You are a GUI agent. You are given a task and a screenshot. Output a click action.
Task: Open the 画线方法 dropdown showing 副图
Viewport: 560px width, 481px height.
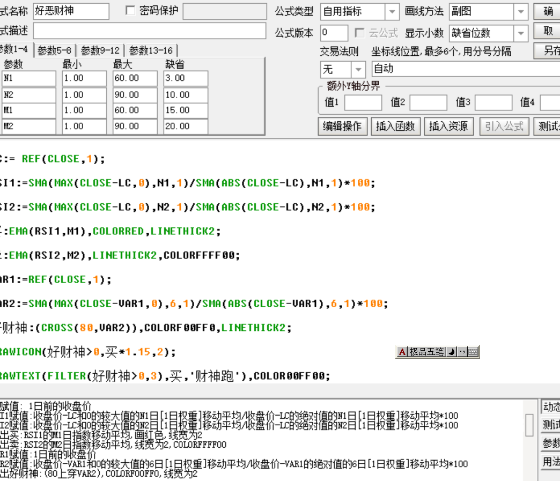point(519,11)
